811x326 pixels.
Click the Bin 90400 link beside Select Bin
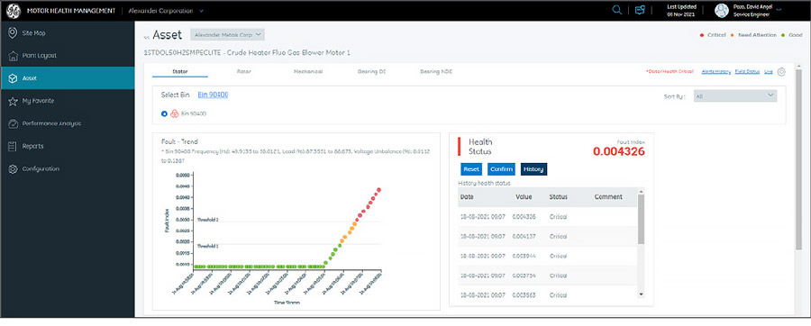[x=213, y=95]
